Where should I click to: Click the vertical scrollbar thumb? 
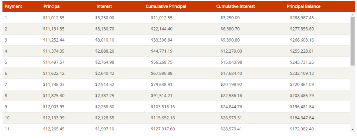coord(353,42)
